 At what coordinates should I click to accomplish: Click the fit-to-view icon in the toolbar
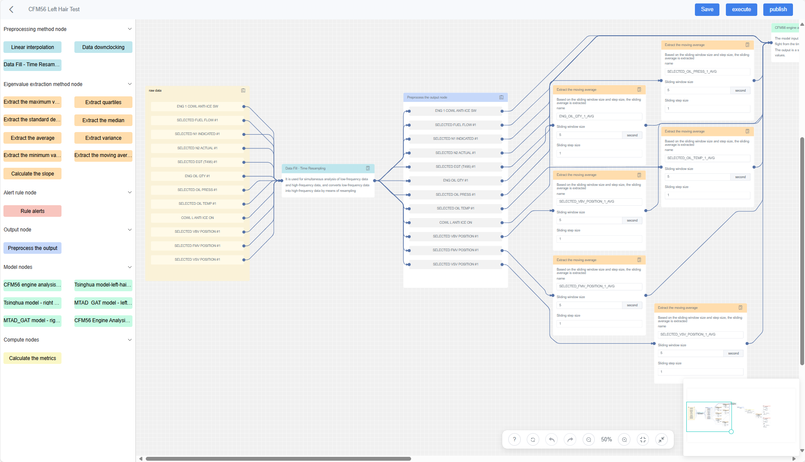tap(642, 439)
